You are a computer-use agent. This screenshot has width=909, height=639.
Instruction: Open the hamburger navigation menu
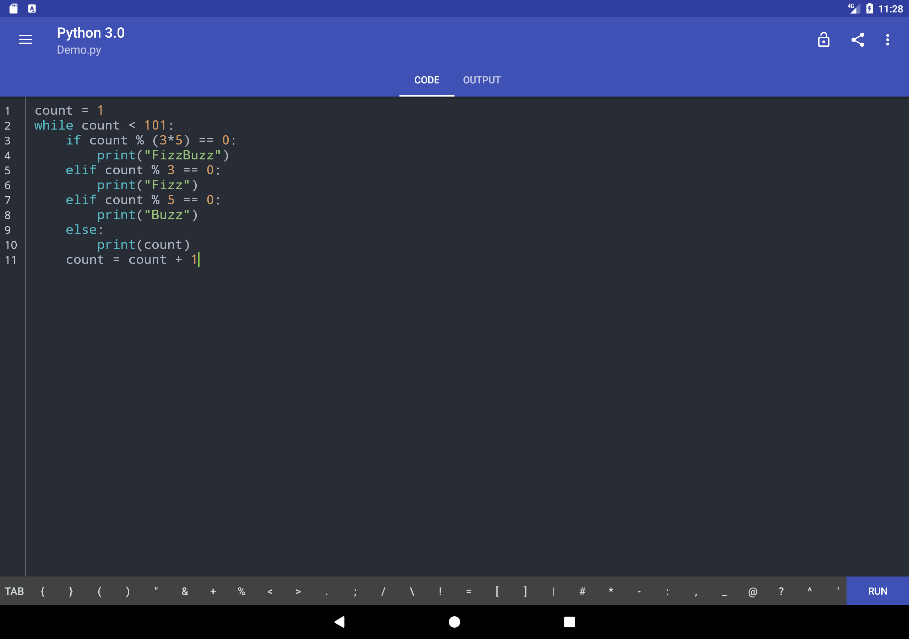(x=25, y=40)
